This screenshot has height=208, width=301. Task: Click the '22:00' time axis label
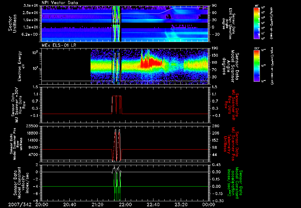coord(125,204)
